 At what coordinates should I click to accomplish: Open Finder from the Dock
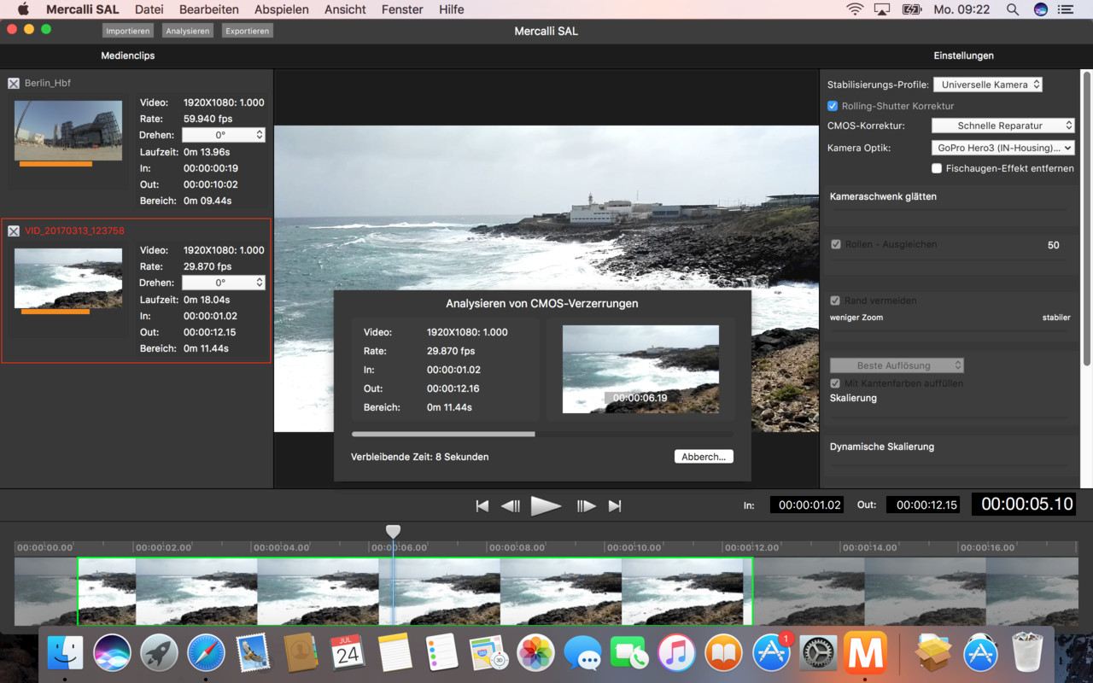[x=65, y=654]
